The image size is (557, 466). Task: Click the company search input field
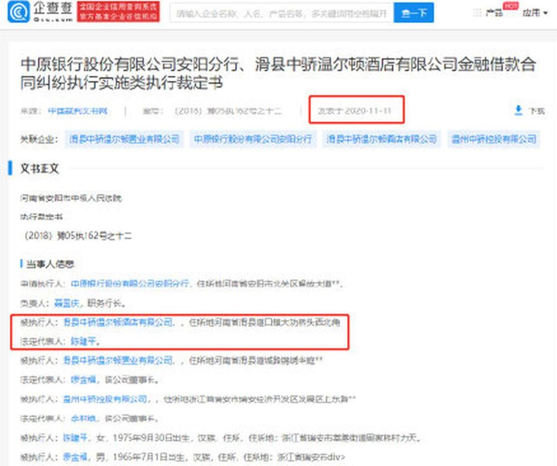tap(282, 13)
